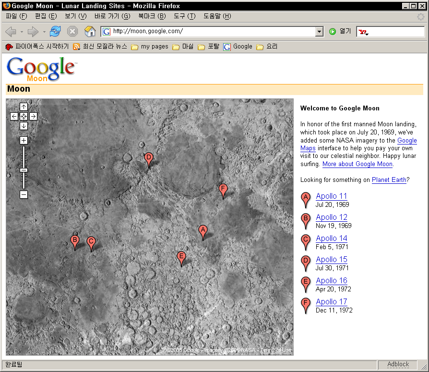Follow the More about Google Moon link
This screenshot has height=372, width=429.
coord(357,164)
